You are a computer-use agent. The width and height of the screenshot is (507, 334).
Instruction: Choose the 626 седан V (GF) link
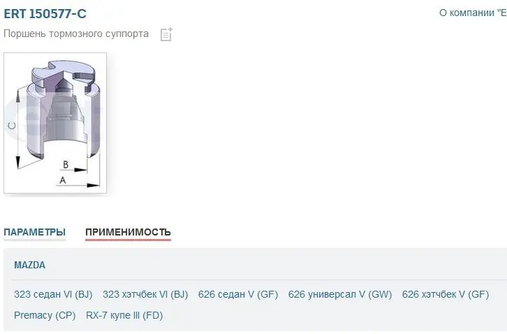click(x=238, y=294)
